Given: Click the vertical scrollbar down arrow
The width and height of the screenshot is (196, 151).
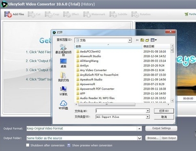Looking at the screenshot, I should pos(172,100).
